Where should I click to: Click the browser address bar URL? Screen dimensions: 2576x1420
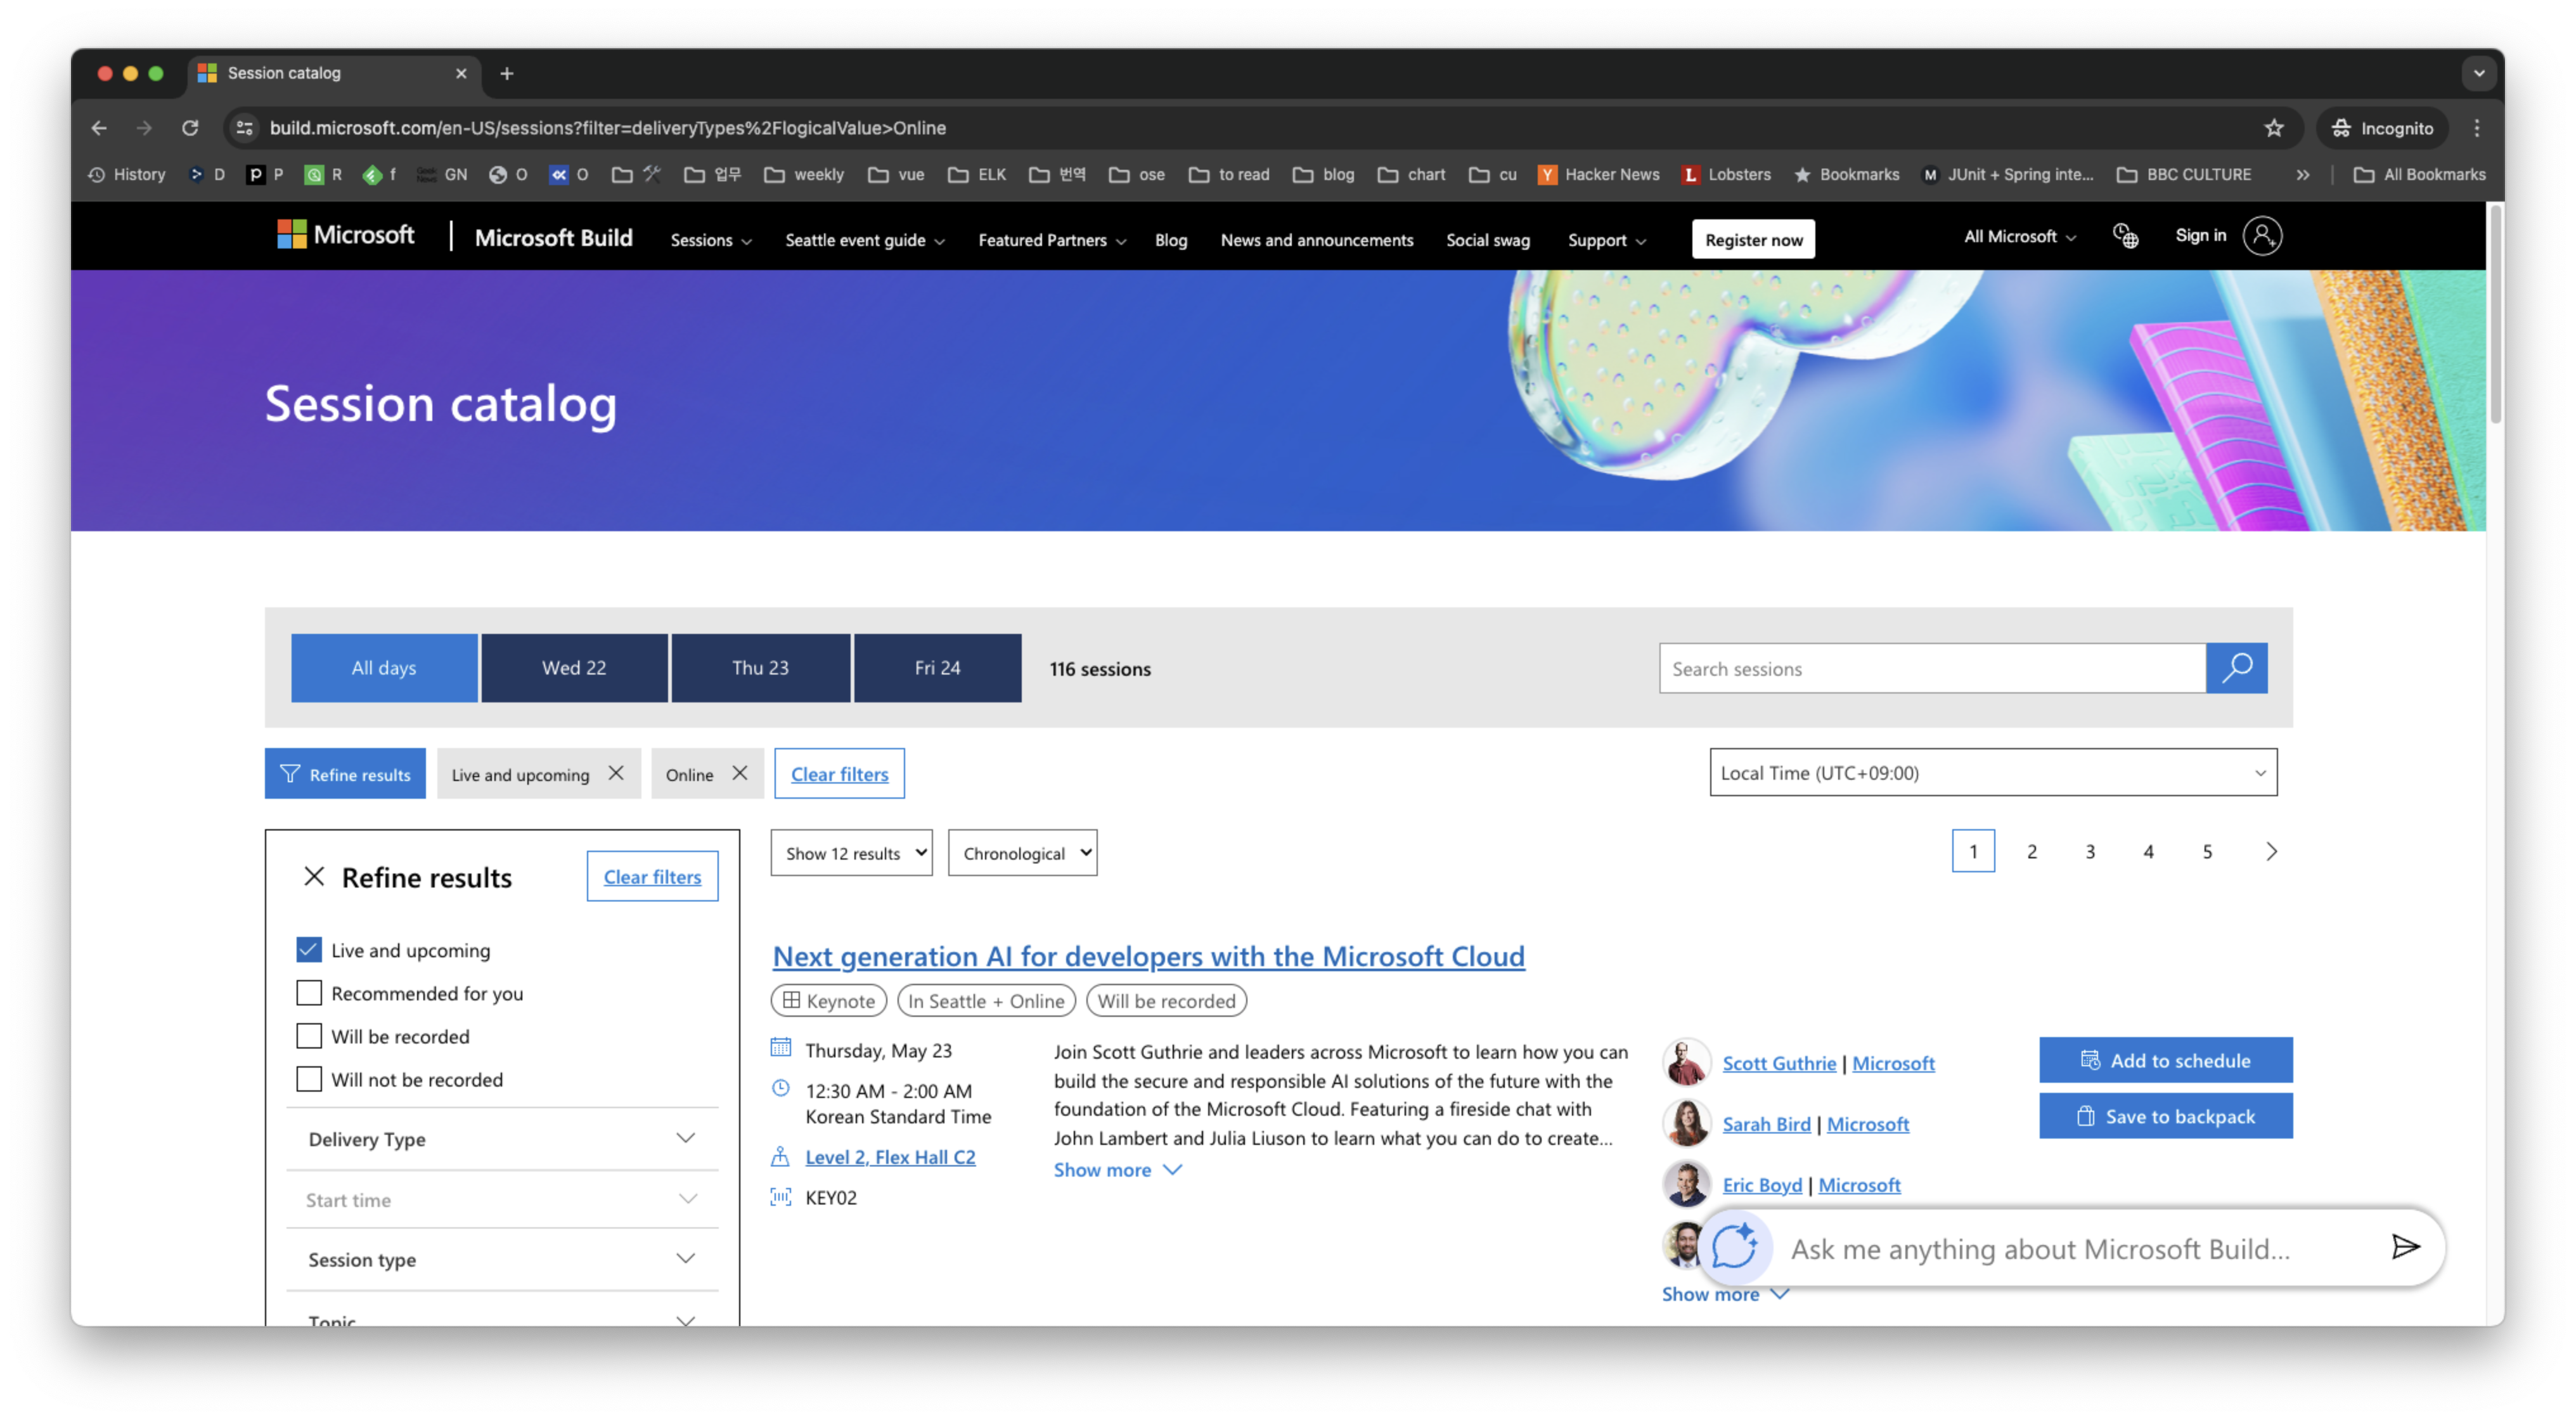[x=608, y=128]
